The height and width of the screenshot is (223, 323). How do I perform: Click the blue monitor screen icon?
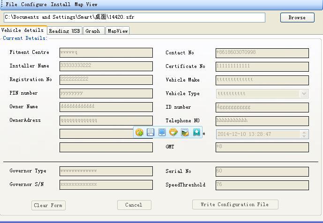(162, 133)
